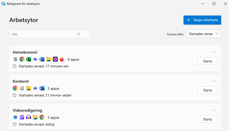Click the Clock icon in Kontoret
The height and width of the screenshot is (131, 229).
point(22,88)
